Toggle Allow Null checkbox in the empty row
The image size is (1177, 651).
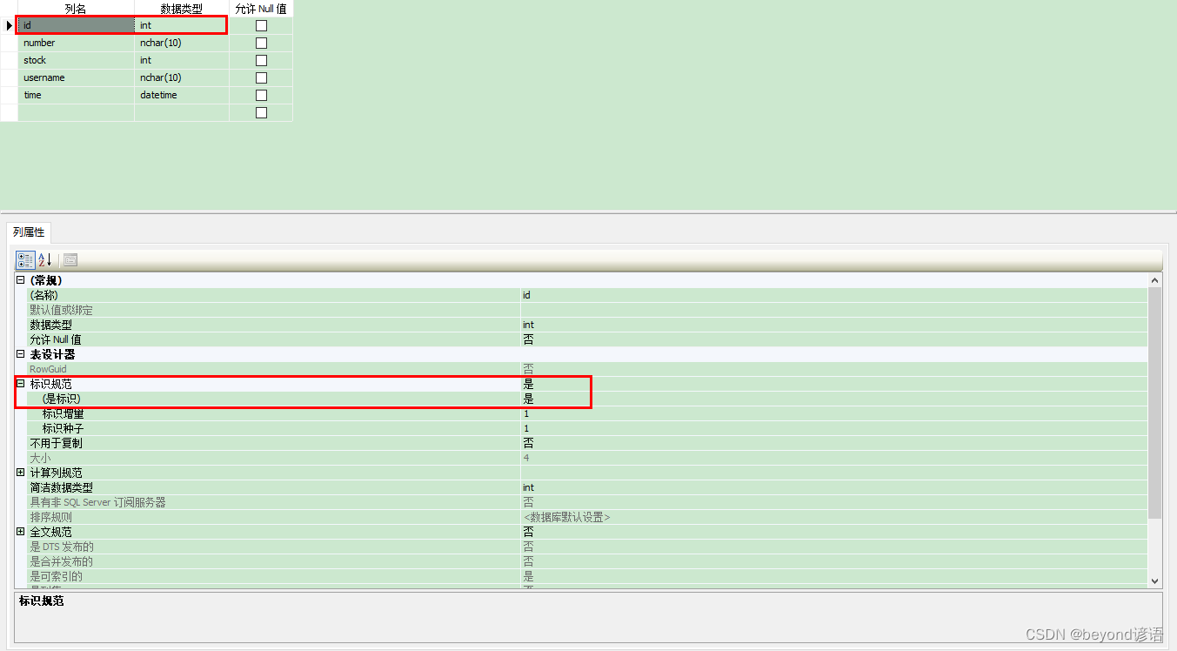tap(261, 112)
